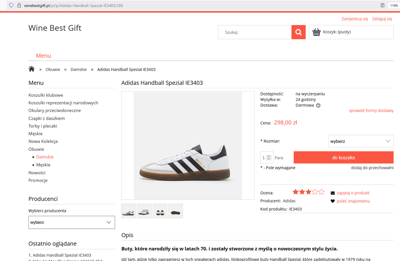
Task: Open top-level Męskie category in sidebar
Action: 35,134
